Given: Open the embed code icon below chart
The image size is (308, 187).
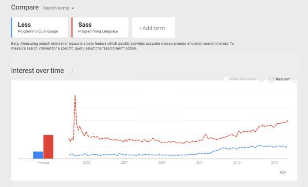Looking at the screenshot, I should [x=283, y=173].
